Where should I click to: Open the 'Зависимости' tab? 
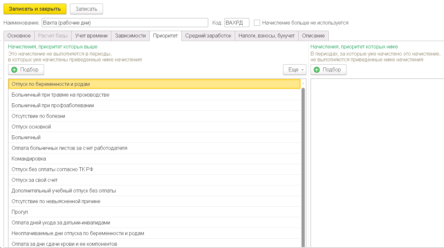tap(131, 36)
